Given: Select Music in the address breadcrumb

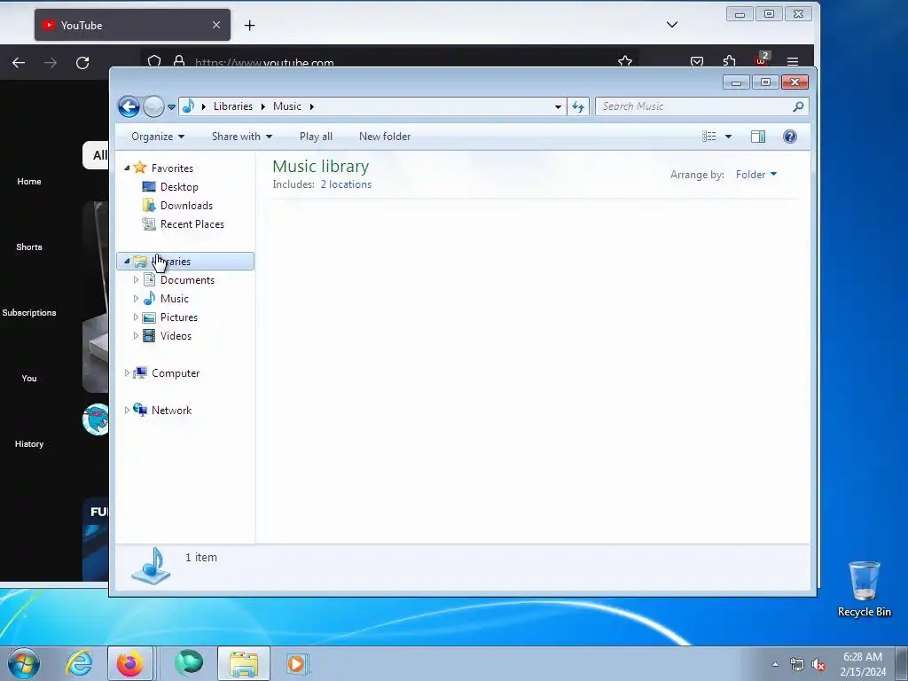Looking at the screenshot, I should pyautogui.click(x=287, y=106).
